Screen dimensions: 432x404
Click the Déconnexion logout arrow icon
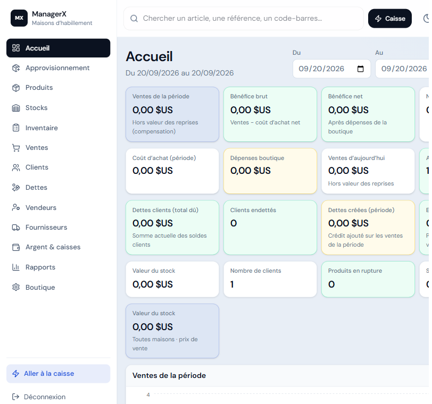(x=16, y=397)
